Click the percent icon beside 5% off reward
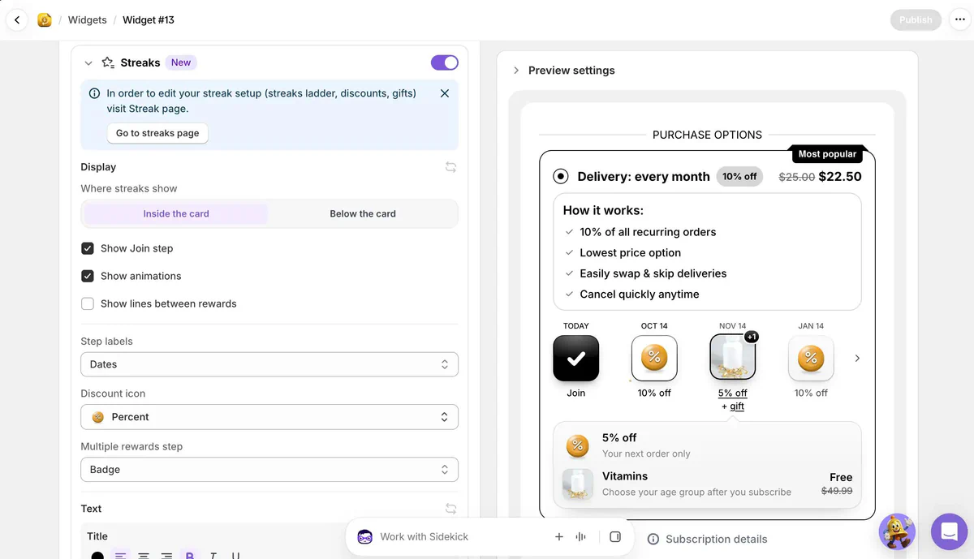974x559 pixels. (577, 445)
